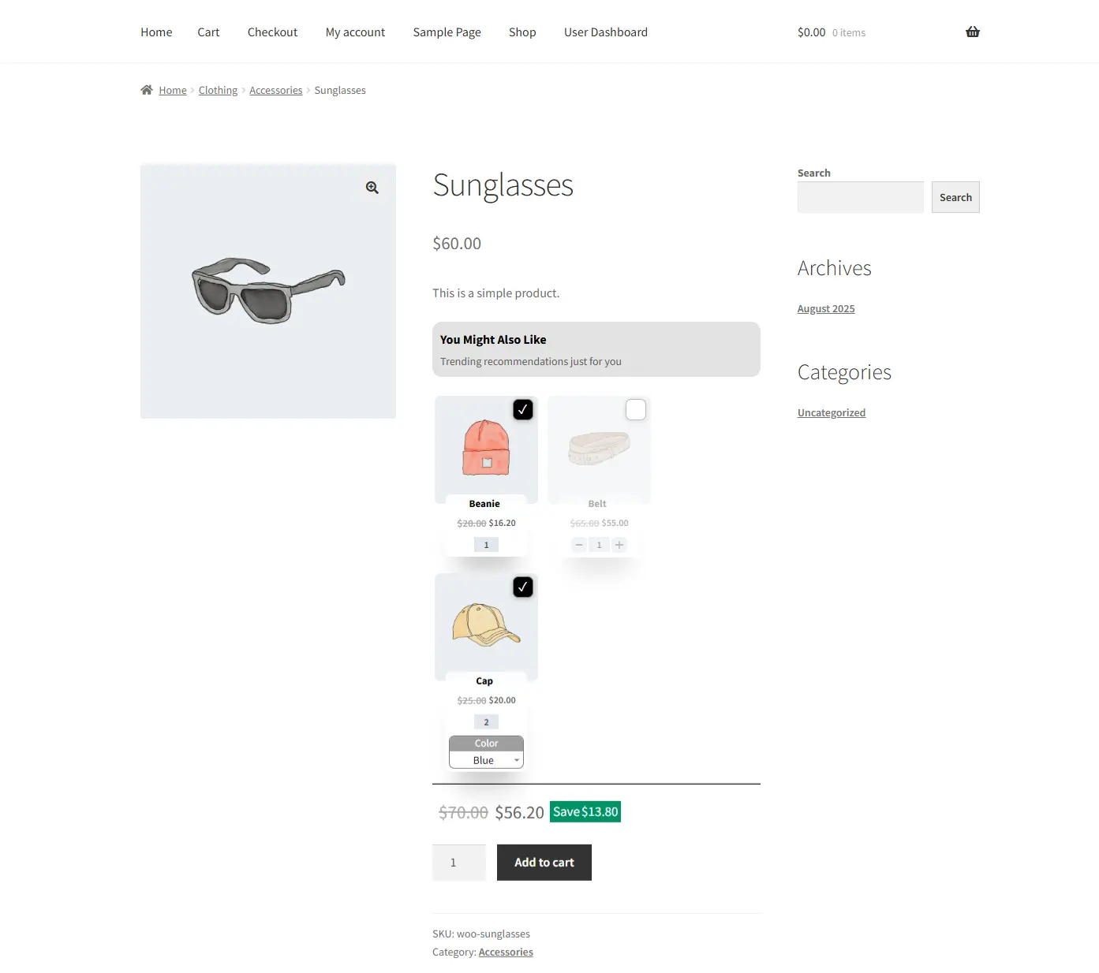Open the Color dropdown for the Cap
This screenshot has width=1099, height=973.
coord(486,759)
